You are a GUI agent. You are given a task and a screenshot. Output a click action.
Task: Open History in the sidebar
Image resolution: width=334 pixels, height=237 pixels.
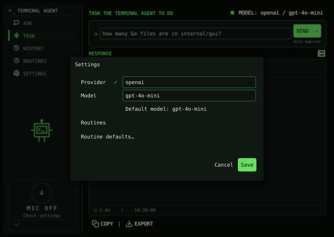pos(42,48)
